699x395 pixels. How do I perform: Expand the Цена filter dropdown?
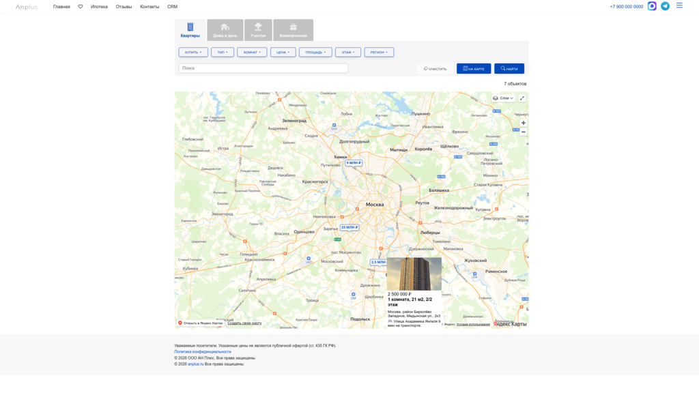(283, 52)
